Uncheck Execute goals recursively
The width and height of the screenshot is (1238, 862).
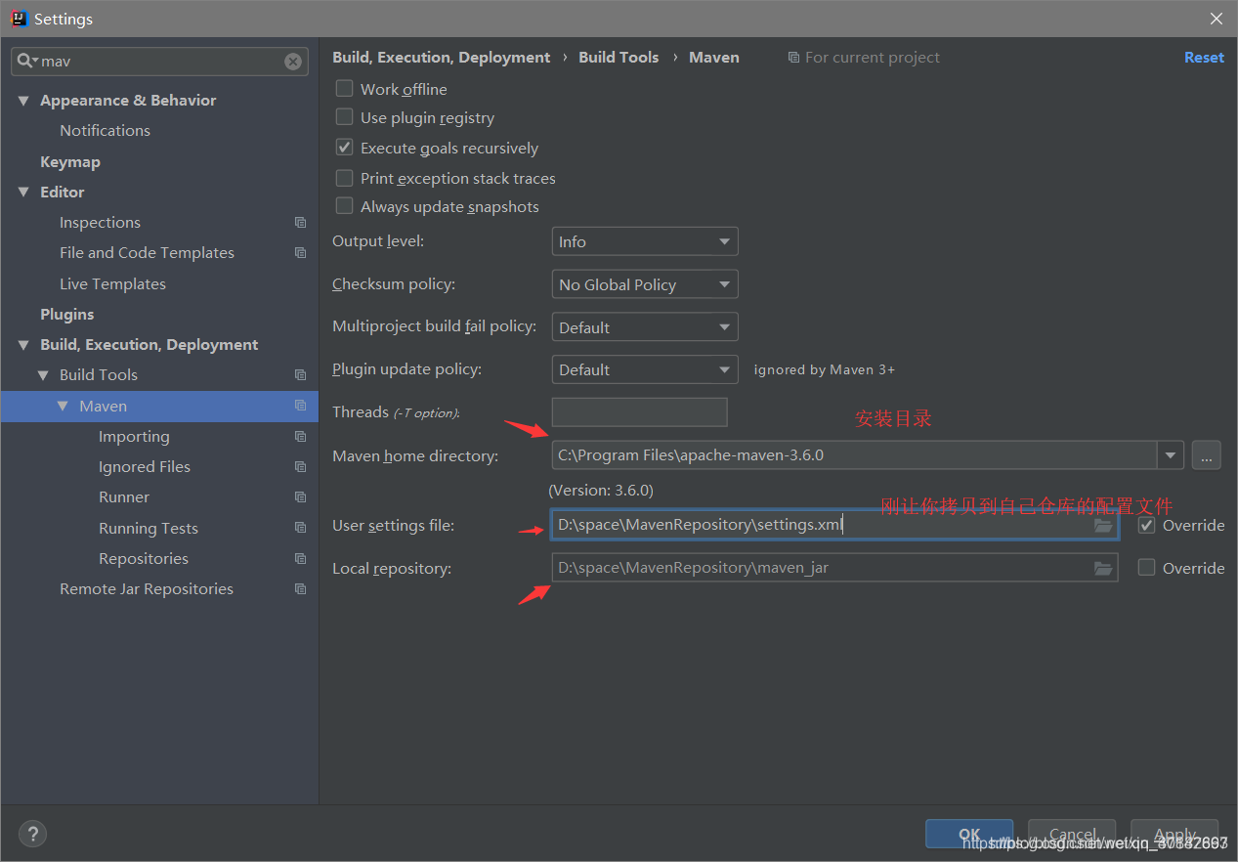[344, 148]
